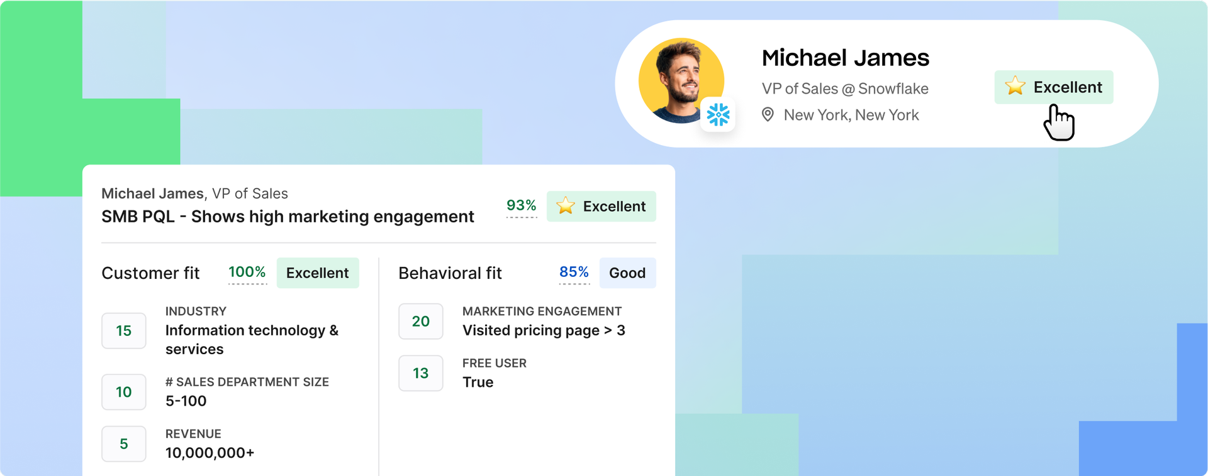Expand the 85% Behavioral fit breakdown
The width and height of the screenshot is (1208, 476).
574,272
